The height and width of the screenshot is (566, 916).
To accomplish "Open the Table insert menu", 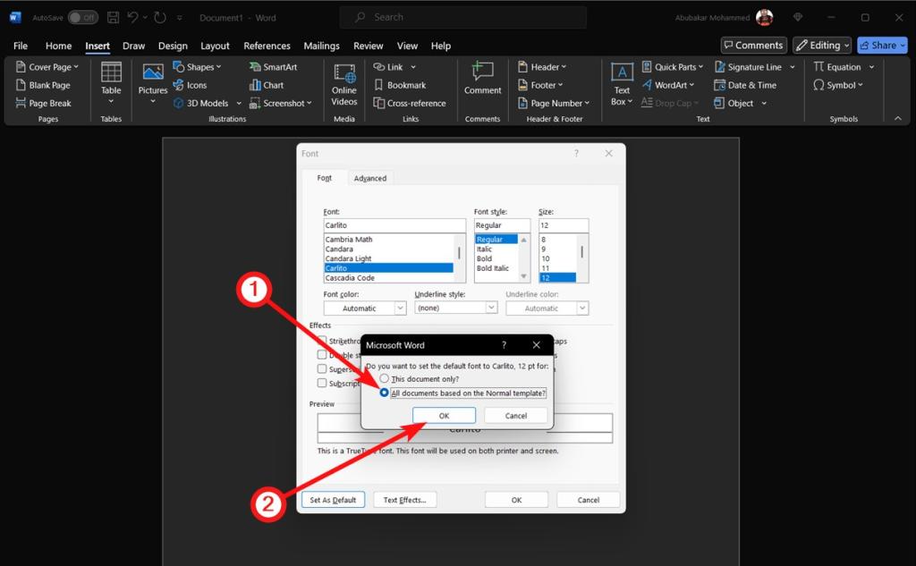I will 111,85.
